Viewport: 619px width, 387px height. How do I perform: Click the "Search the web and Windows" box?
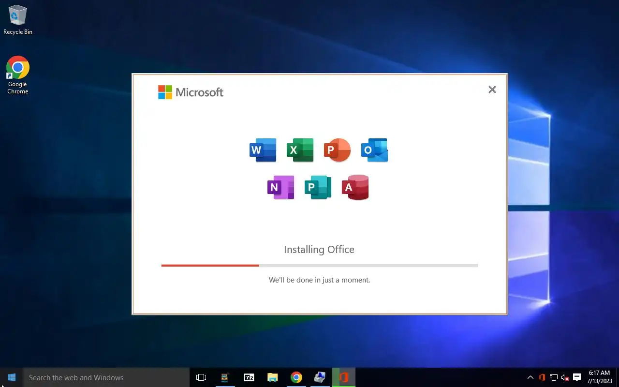point(106,377)
